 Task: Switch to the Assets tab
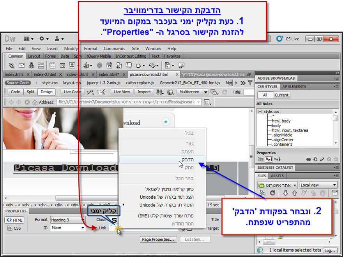277,176
